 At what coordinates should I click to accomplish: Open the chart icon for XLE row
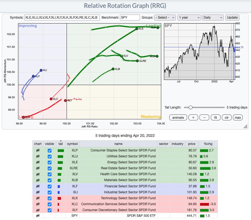(x=38, y=162)
